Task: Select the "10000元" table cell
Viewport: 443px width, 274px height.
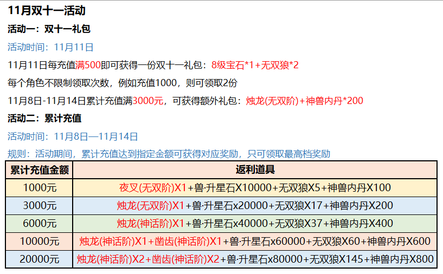Action: (40, 242)
